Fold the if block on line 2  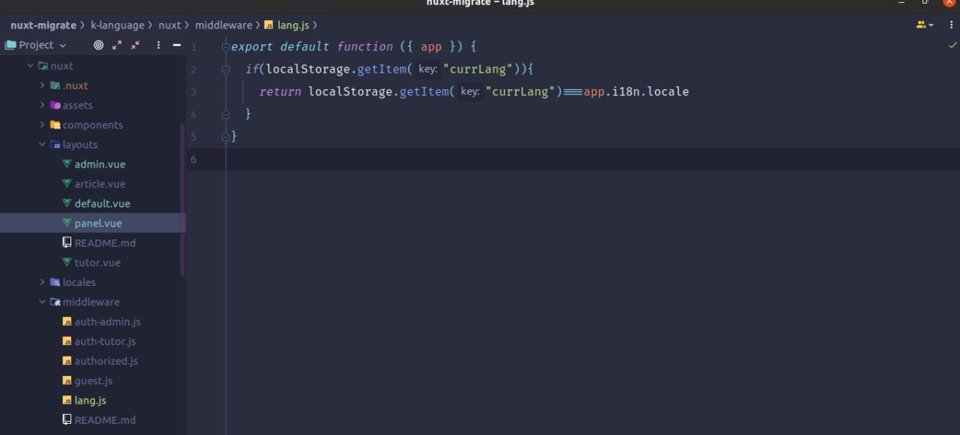tap(226, 70)
